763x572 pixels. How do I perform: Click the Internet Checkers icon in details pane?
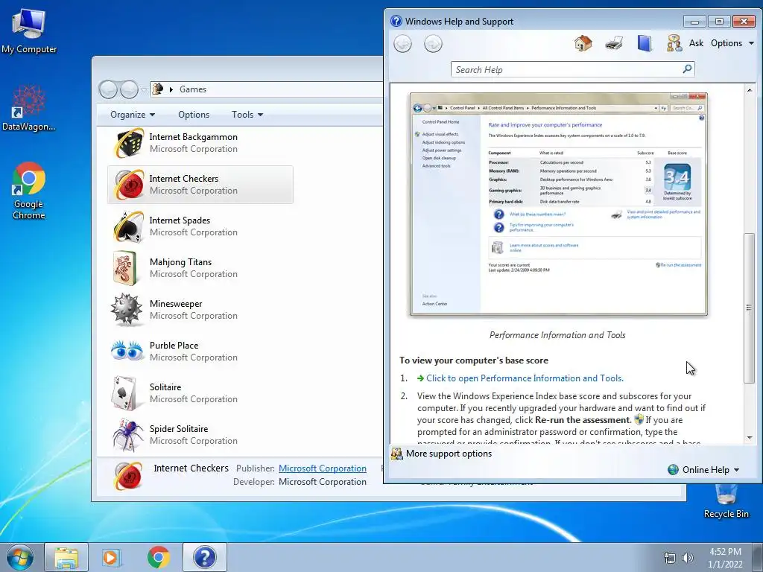tap(128, 476)
